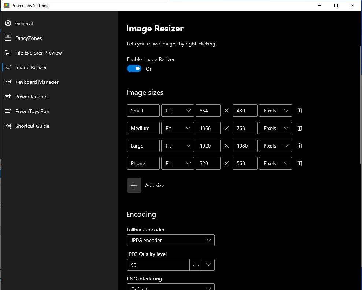The width and height of the screenshot is (362, 290).
Task: Open the Pixels unit dropdown for Large
Action: point(276,146)
